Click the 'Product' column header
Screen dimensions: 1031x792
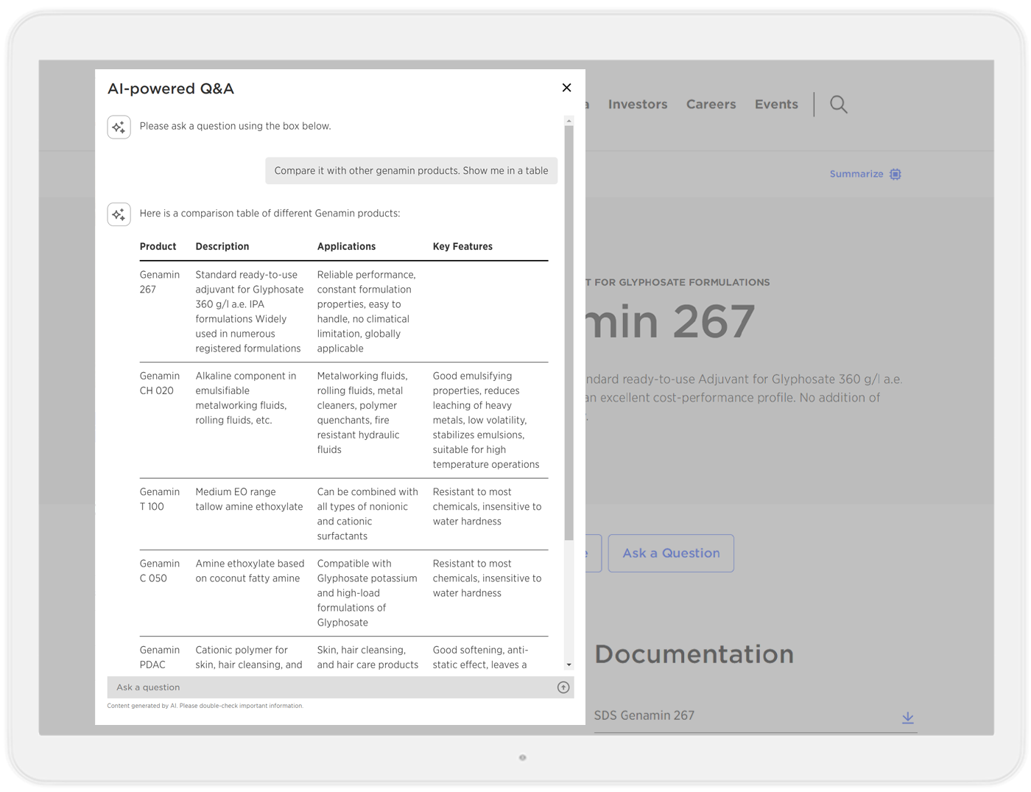[158, 247]
